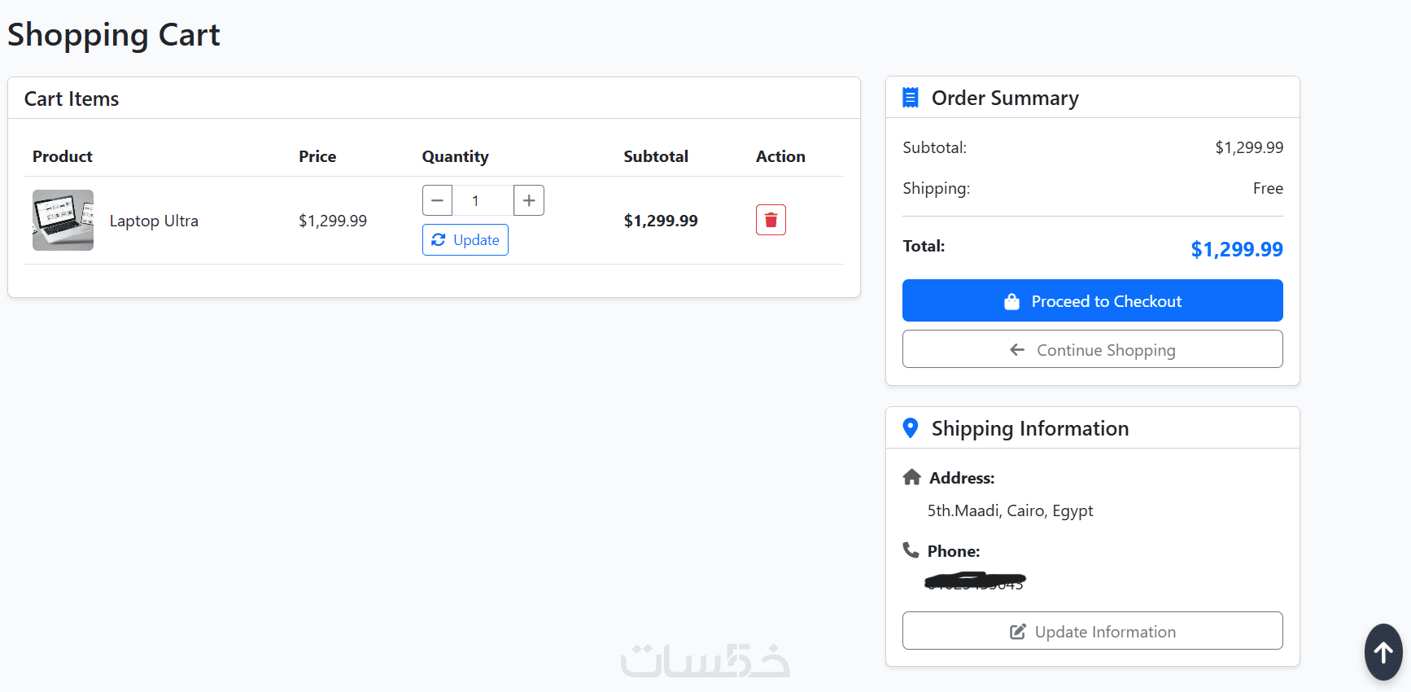Open the Laptop Ultra product thumbnail
The image size is (1411, 692).
pos(63,221)
